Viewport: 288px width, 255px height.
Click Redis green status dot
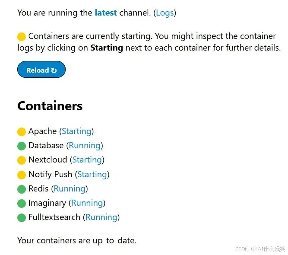(22, 189)
